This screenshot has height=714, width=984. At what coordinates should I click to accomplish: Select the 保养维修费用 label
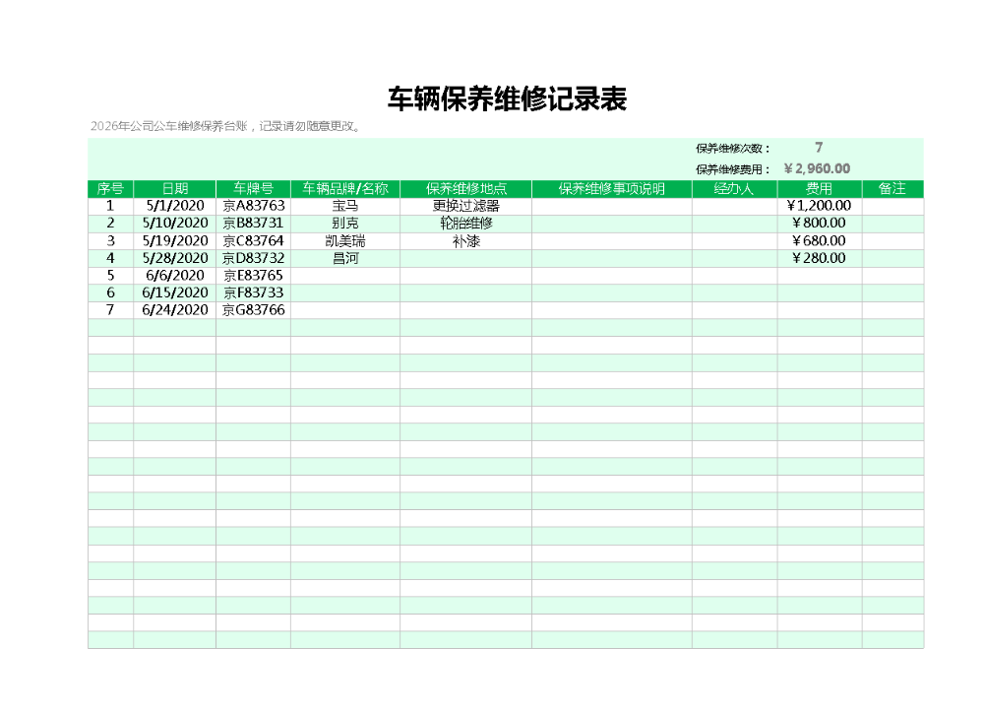[732, 169]
